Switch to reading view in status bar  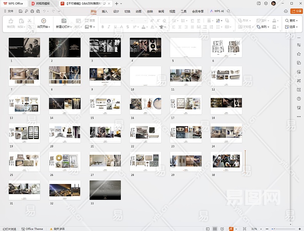click(x=223, y=229)
